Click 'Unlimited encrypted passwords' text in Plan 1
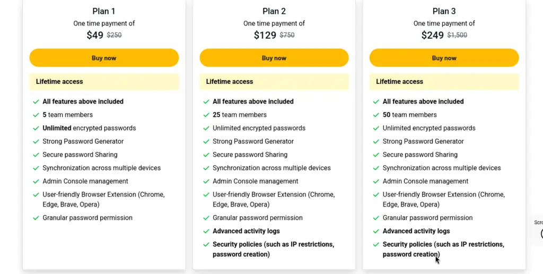Viewport: 543px width, 274px height. pyautogui.click(x=89, y=128)
